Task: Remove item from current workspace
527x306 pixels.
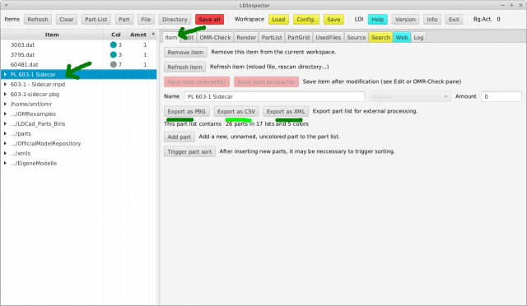Action: 185,52
